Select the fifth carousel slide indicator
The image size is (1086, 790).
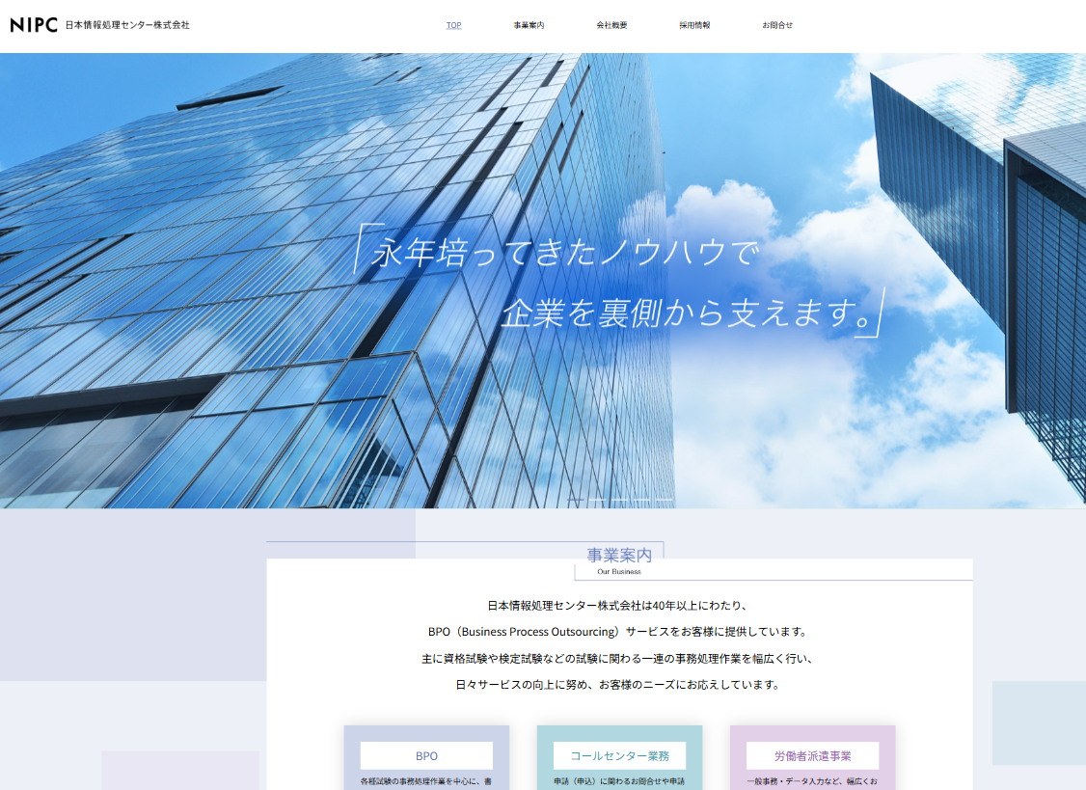[x=664, y=500]
